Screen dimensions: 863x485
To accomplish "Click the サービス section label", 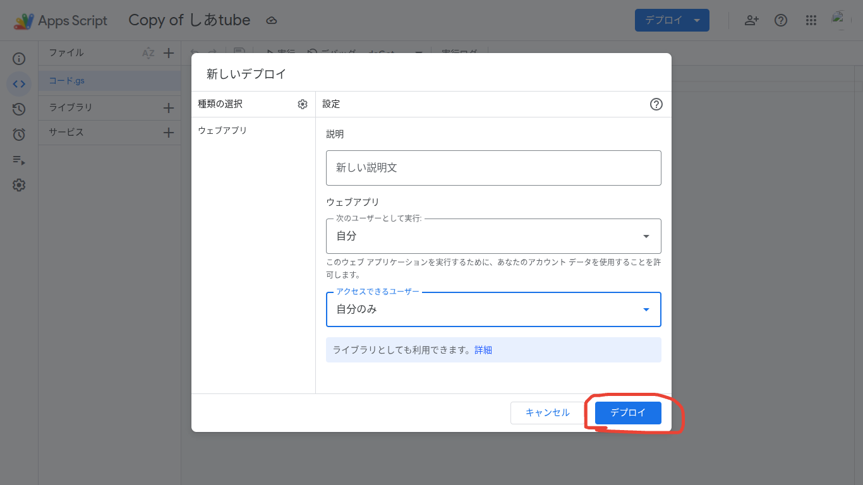I will [66, 132].
